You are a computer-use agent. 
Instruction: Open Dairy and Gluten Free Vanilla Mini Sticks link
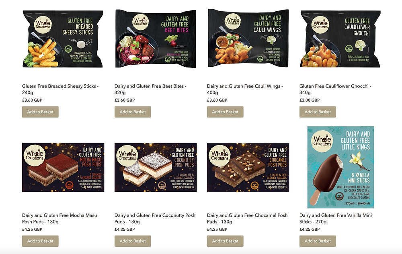point(336,218)
